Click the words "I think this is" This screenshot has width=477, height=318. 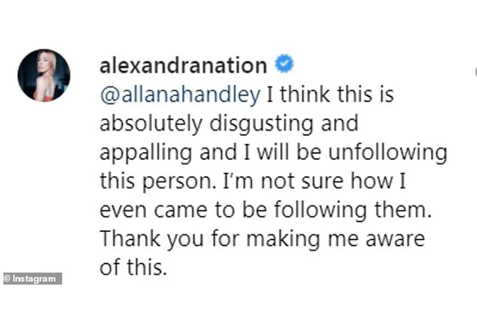[330, 95]
